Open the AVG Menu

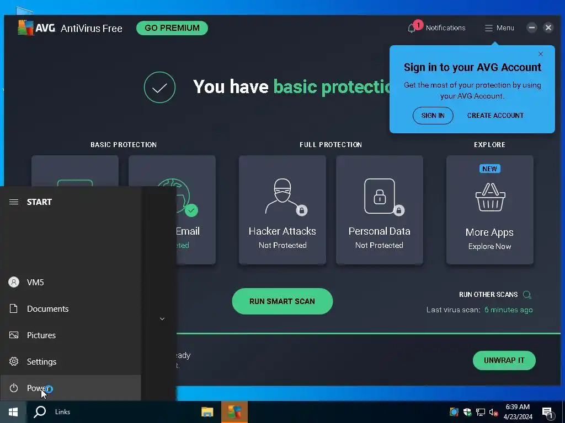click(499, 28)
